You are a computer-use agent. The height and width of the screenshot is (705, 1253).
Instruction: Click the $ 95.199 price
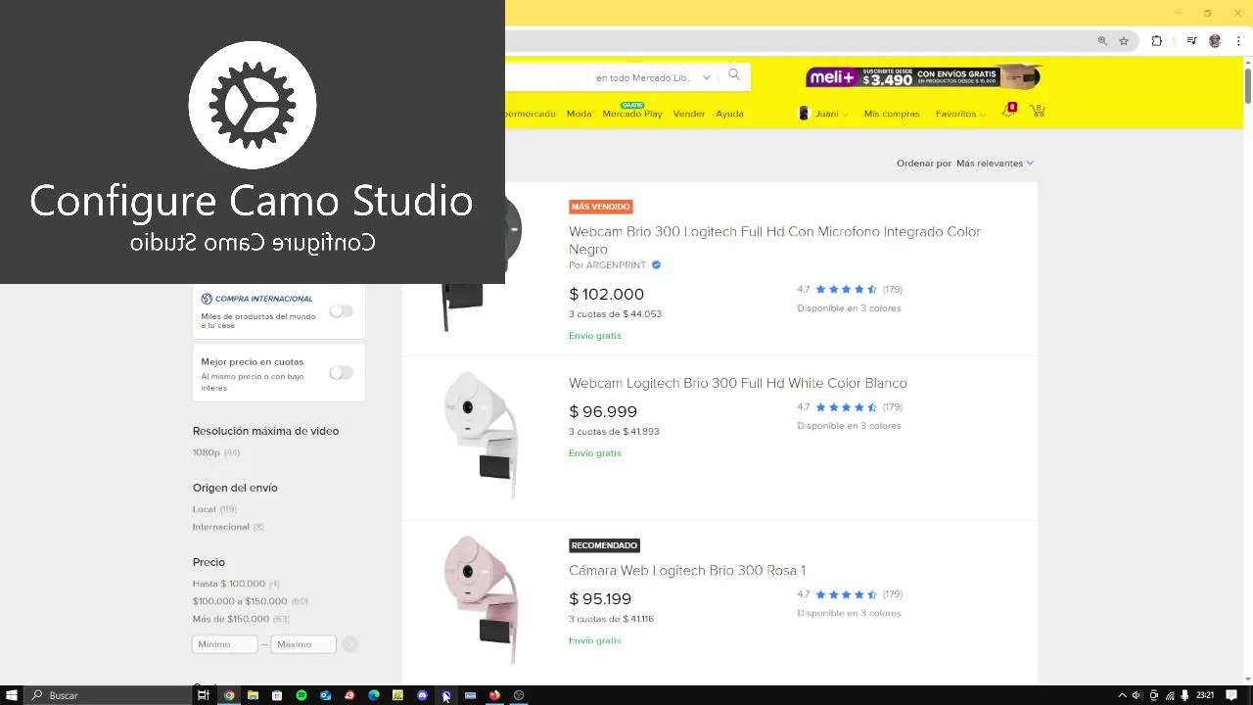(x=600, y=598)
